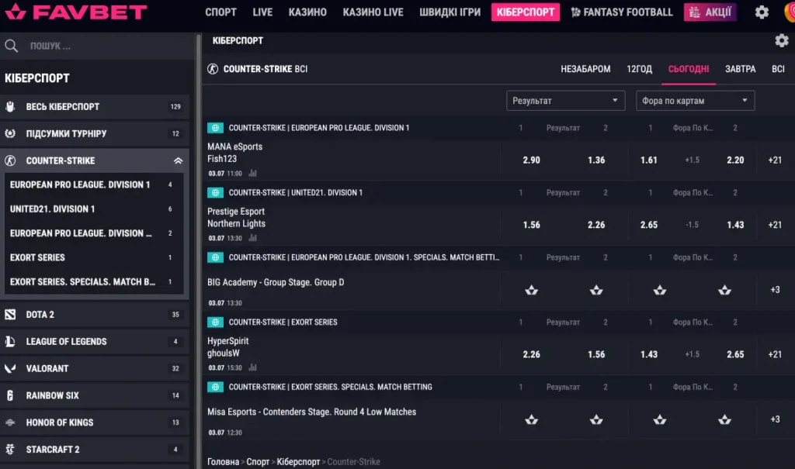Image resolution: width=795 pixels, height=469 pixels.
Task: Bet on MANA eSports at 2.90
Action: 531,160
